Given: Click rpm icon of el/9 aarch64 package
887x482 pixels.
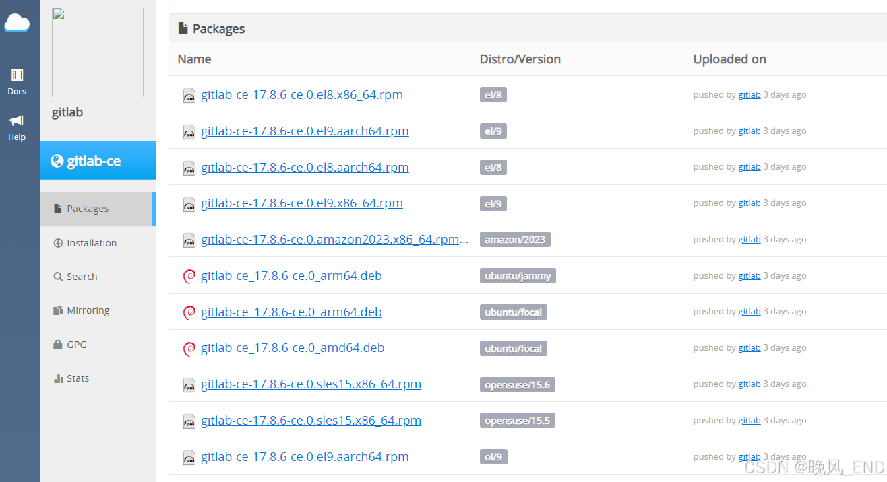Looking at the screenshot, I should point(189,132).
